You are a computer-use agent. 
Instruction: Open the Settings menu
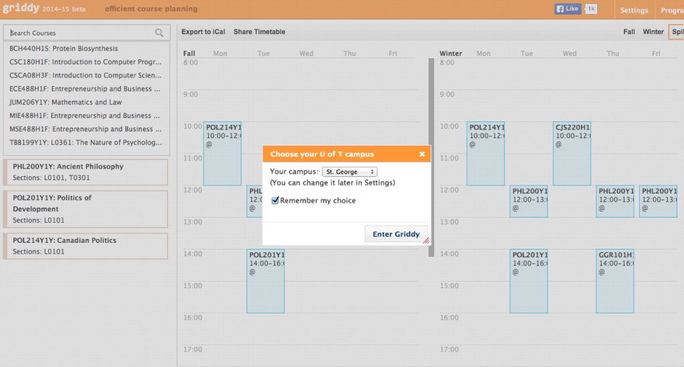[x=634, y=10]
